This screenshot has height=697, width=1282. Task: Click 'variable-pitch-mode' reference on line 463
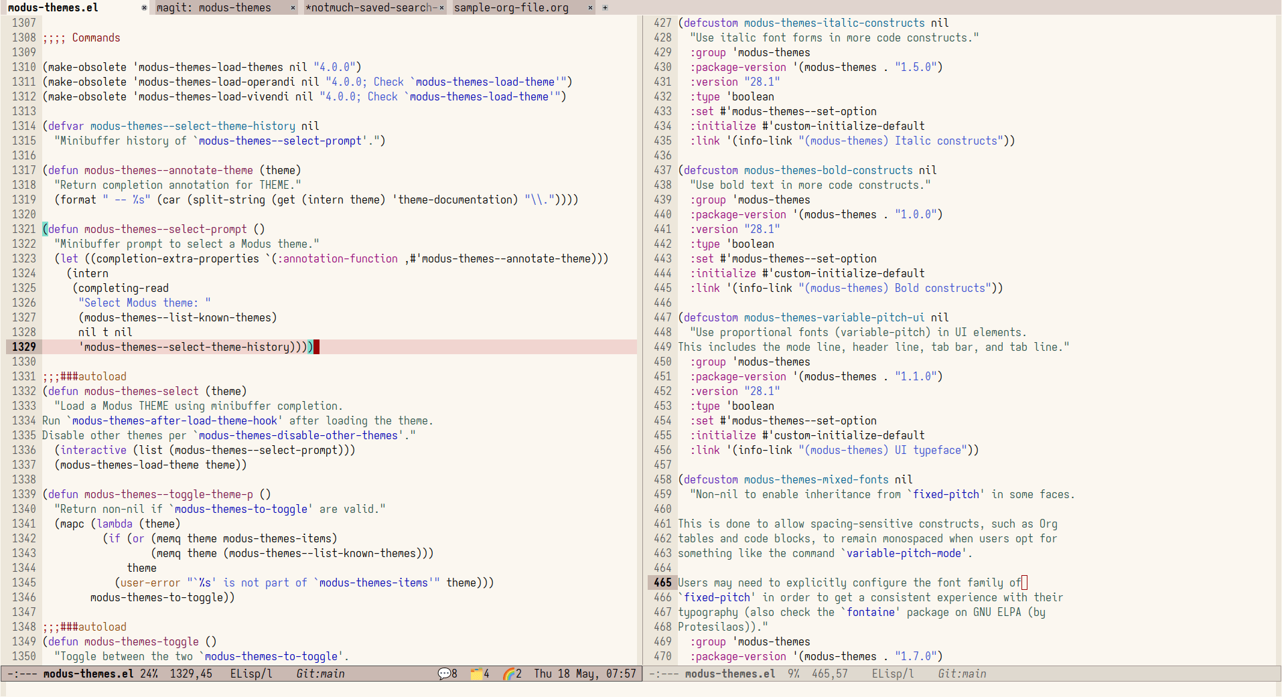904,553
